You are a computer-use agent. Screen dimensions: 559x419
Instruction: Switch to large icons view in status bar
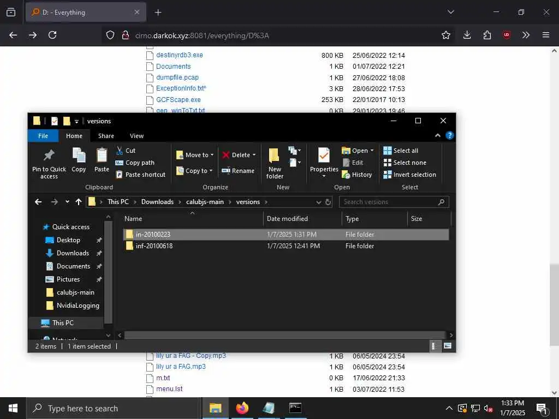tap(448, 346)
